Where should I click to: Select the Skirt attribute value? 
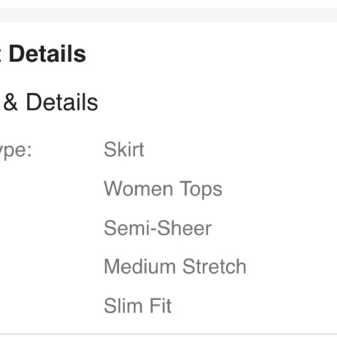click(x=124, y=149)
